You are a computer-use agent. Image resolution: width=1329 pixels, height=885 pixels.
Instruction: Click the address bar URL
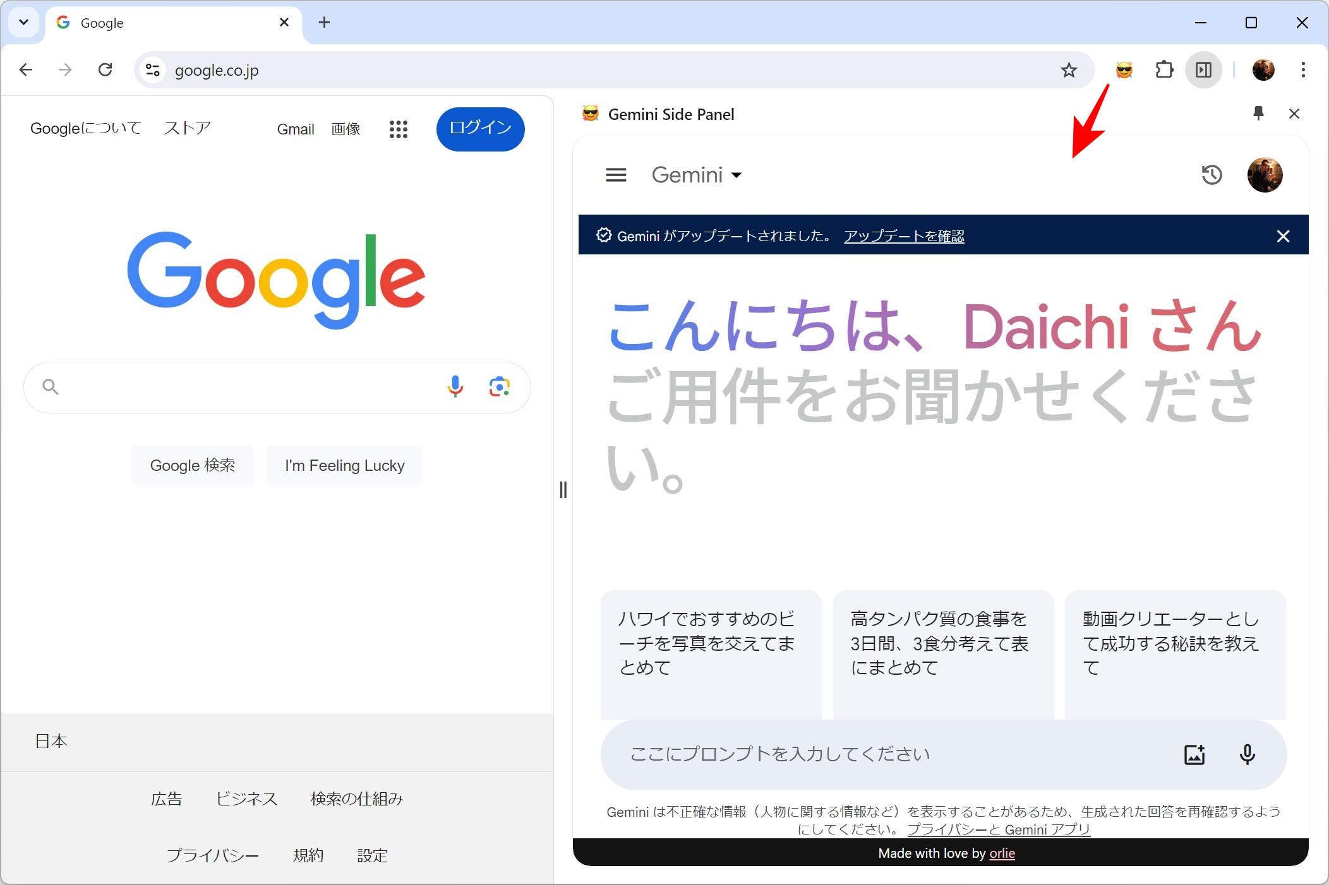217,71
